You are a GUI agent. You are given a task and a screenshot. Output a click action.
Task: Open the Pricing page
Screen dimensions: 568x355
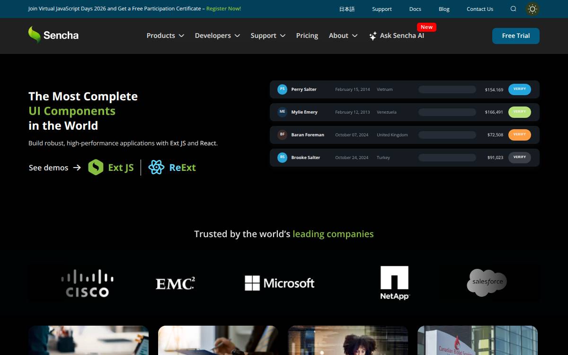coord(307,35)
